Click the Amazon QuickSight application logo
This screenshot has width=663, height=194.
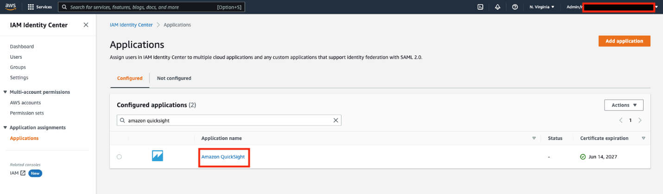point(158,157)
